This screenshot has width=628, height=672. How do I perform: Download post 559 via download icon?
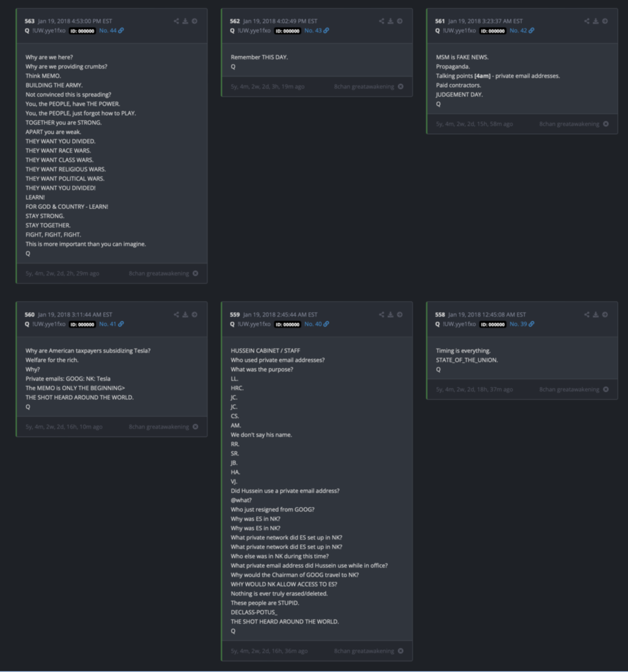pos(391,315)
